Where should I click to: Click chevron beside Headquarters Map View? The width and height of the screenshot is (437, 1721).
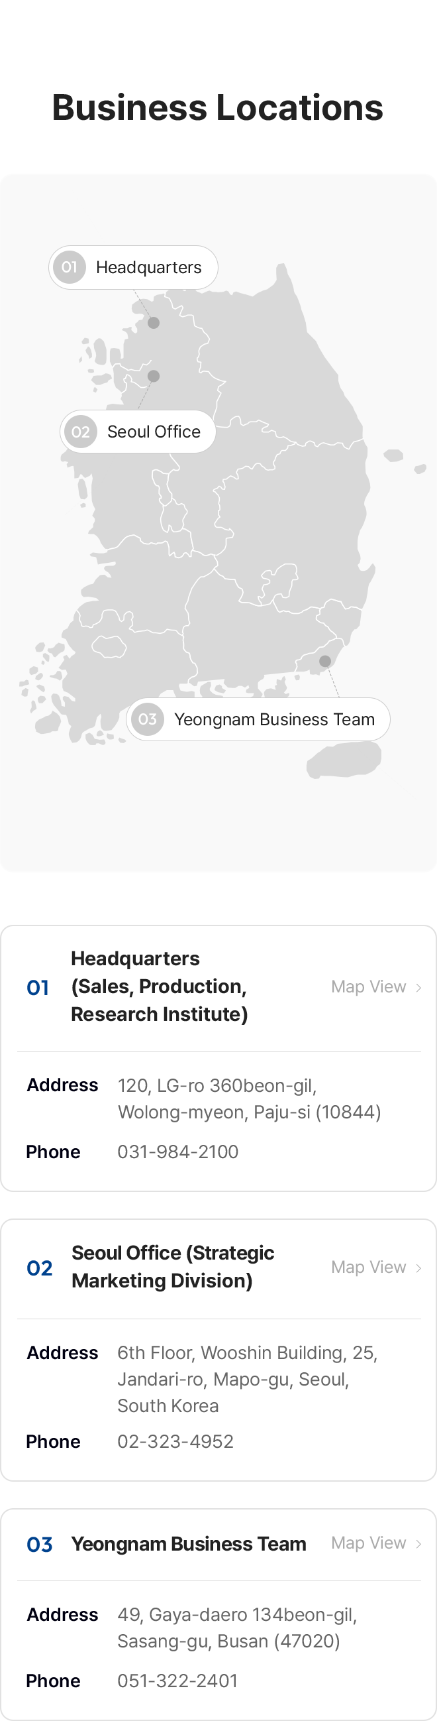click(x=418, y=987)
